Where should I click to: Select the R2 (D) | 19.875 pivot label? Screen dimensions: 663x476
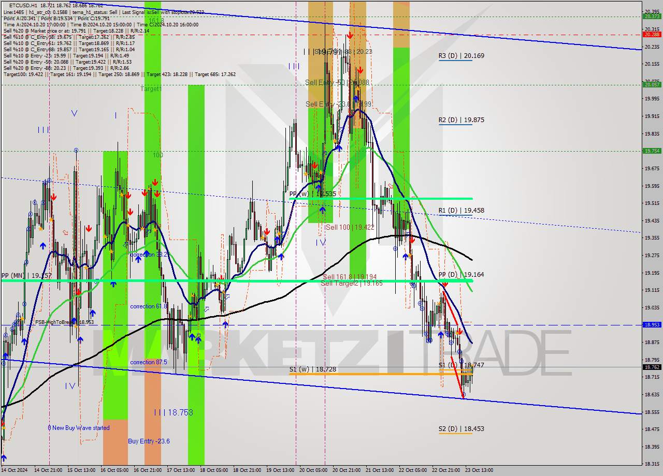tap(461, 120)
